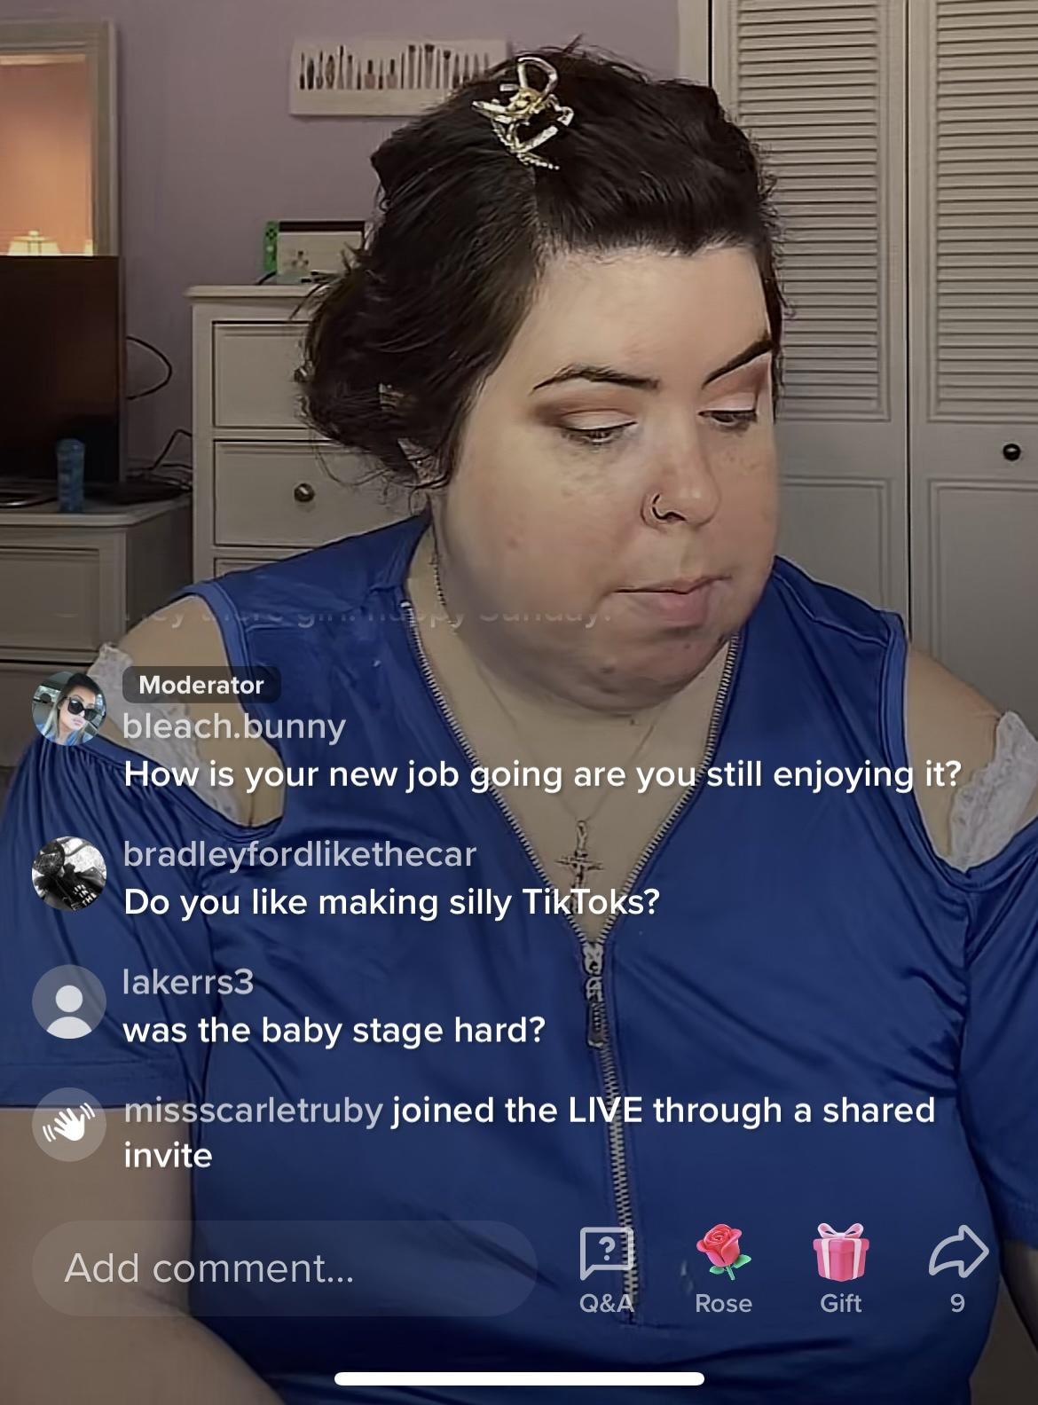Image resolution: width=1038 pixels, height=1405 pixels.
Task: Open lakerrs3 username link
Action: click(x=188, y=982)
